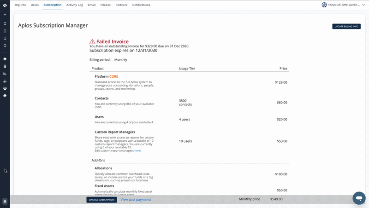This screenshot has width=369, height=208.
Task: Click the Update Billing Info button
Action: 346,27
